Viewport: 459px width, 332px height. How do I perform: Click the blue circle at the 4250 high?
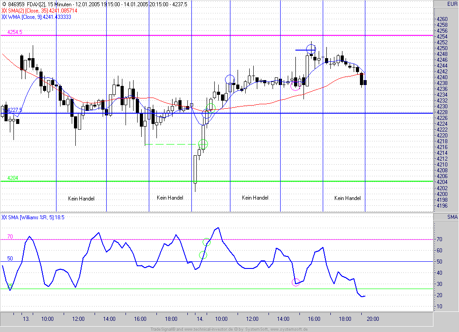(311, 47)
